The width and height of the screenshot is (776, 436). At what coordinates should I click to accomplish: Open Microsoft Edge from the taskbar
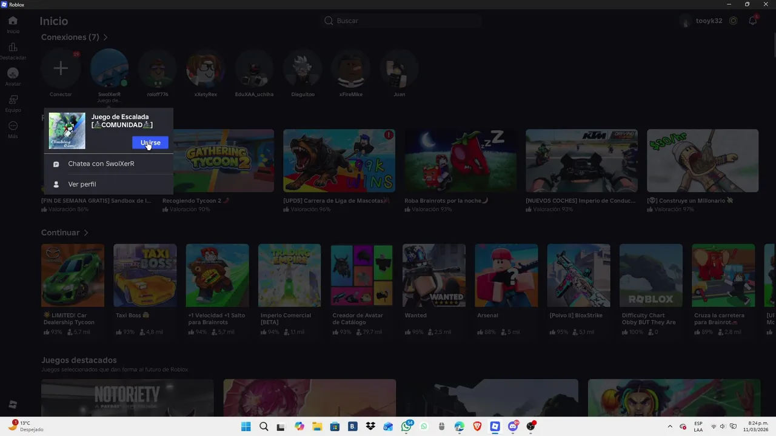pyautogui.click(x=460, y=426)
